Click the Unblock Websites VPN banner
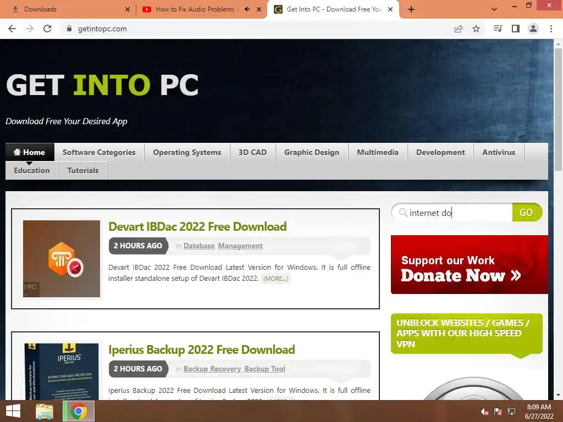The height and width of the screenshot is (422, 563). 466,334
